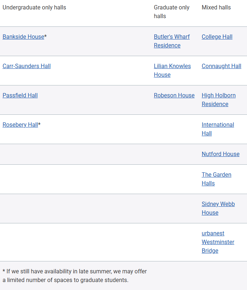Open the urbanest Westminster Bridge link
Image resolution: width=247 pixels, height=290 pixels.
[218, 242]
